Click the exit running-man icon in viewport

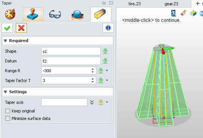173,13
